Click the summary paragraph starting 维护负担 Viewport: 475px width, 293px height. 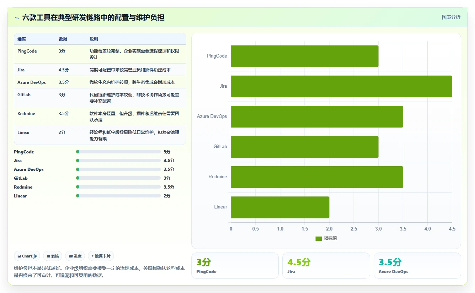click(99, 272)
